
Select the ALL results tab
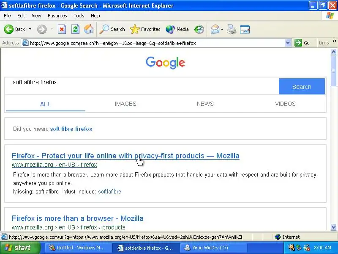(x=45, y=104)
